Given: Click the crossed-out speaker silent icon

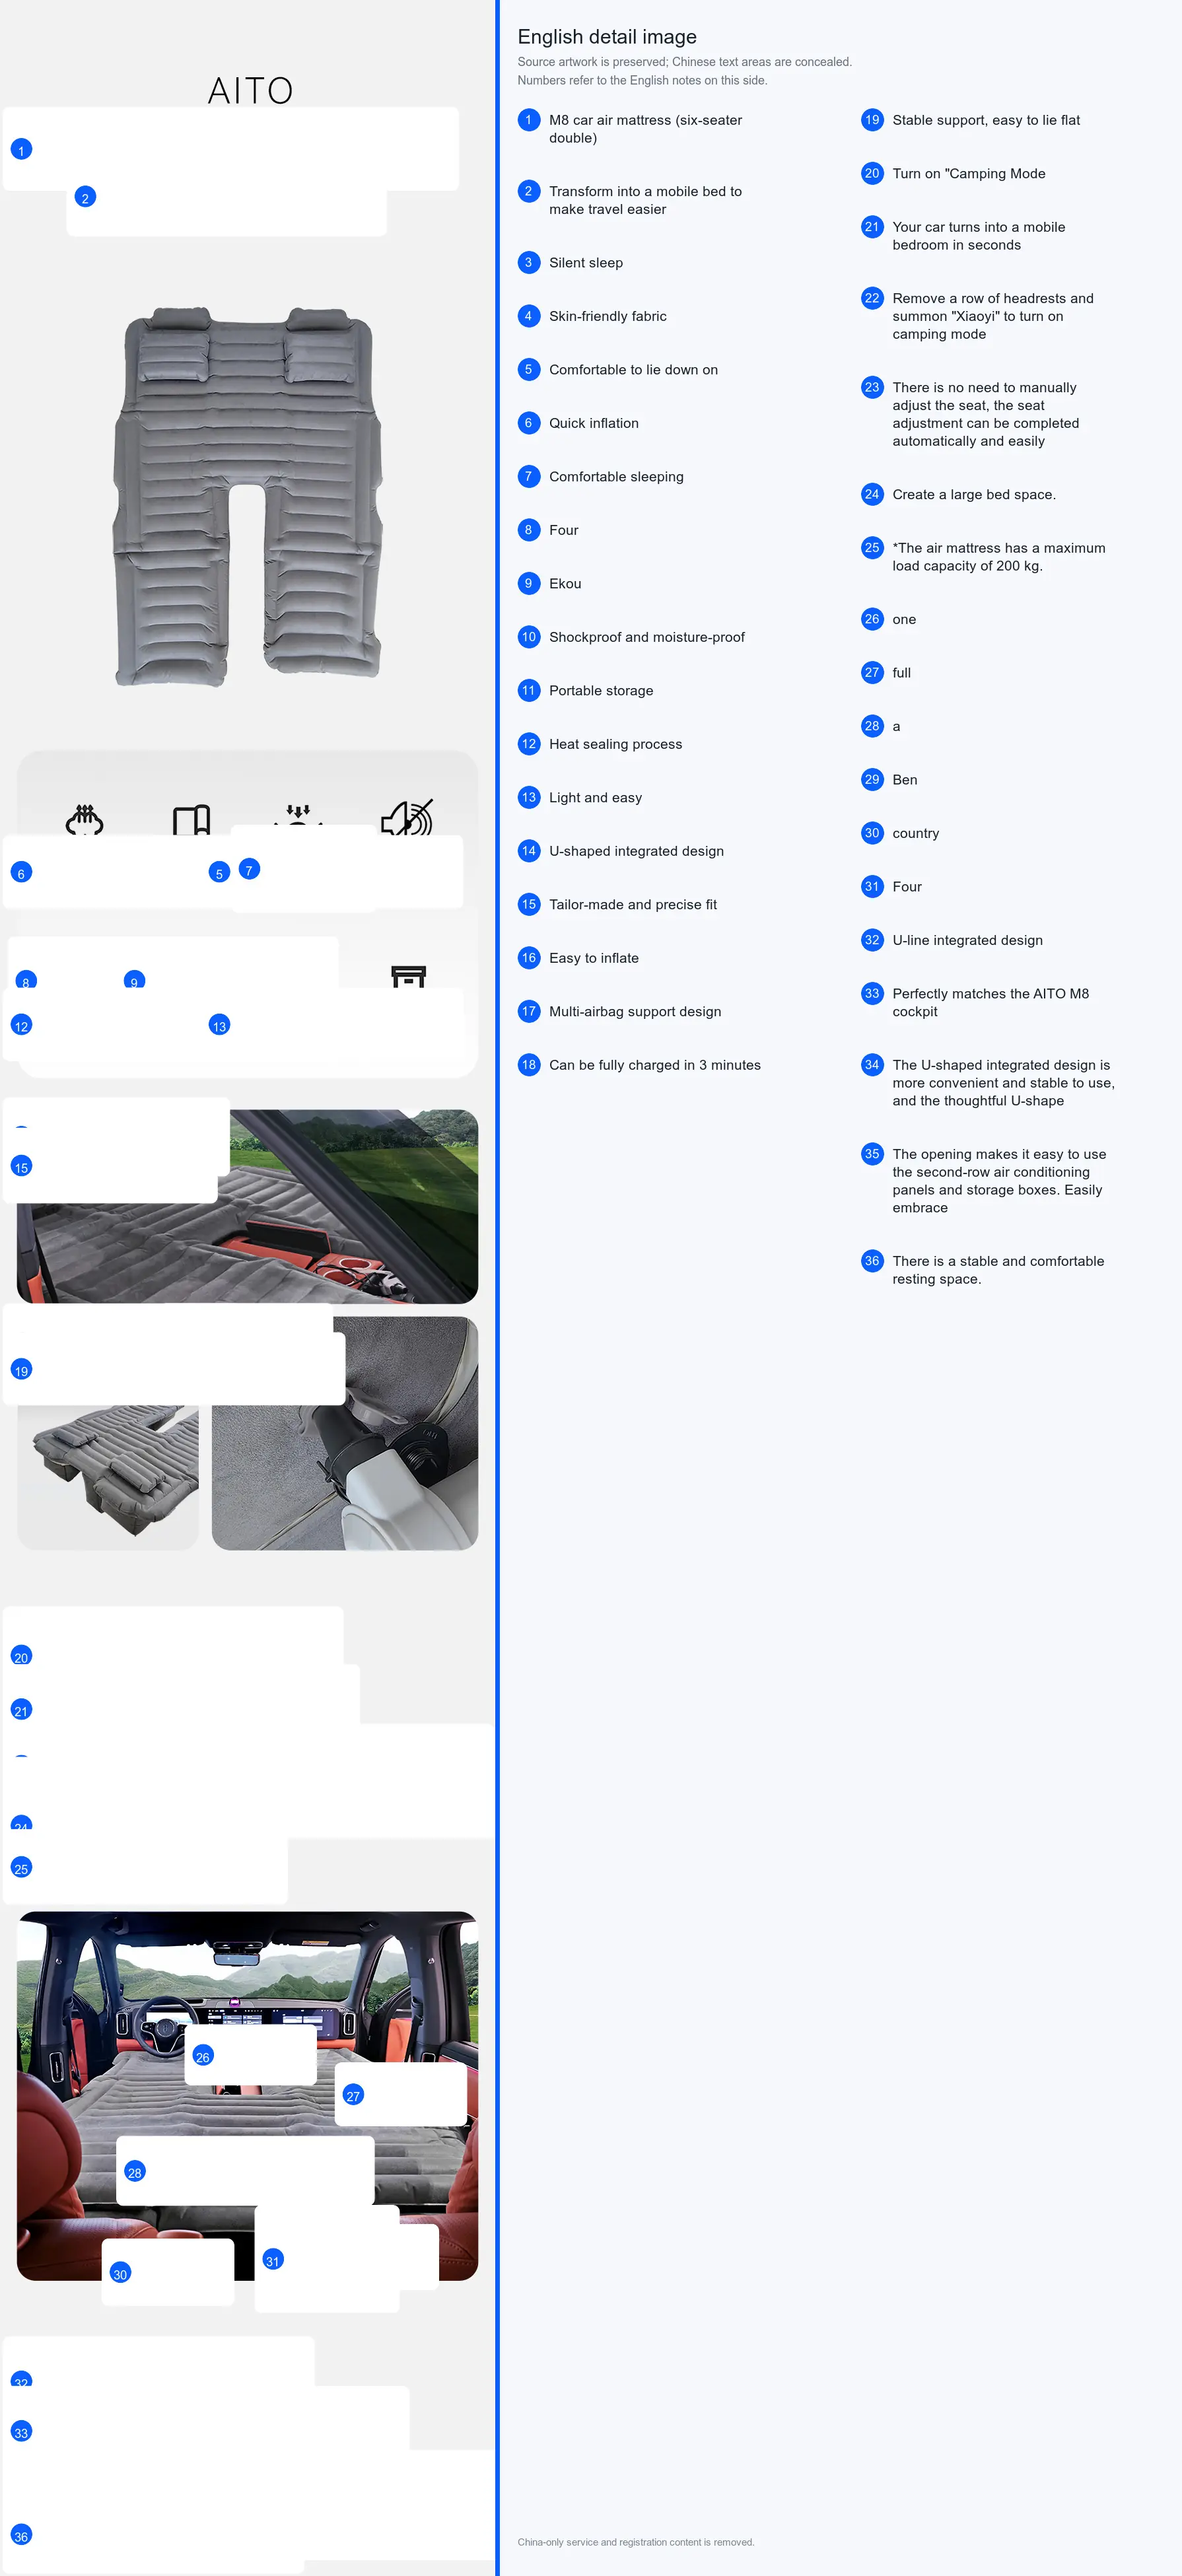Looking at the screenshot, I should pos(407,817).
